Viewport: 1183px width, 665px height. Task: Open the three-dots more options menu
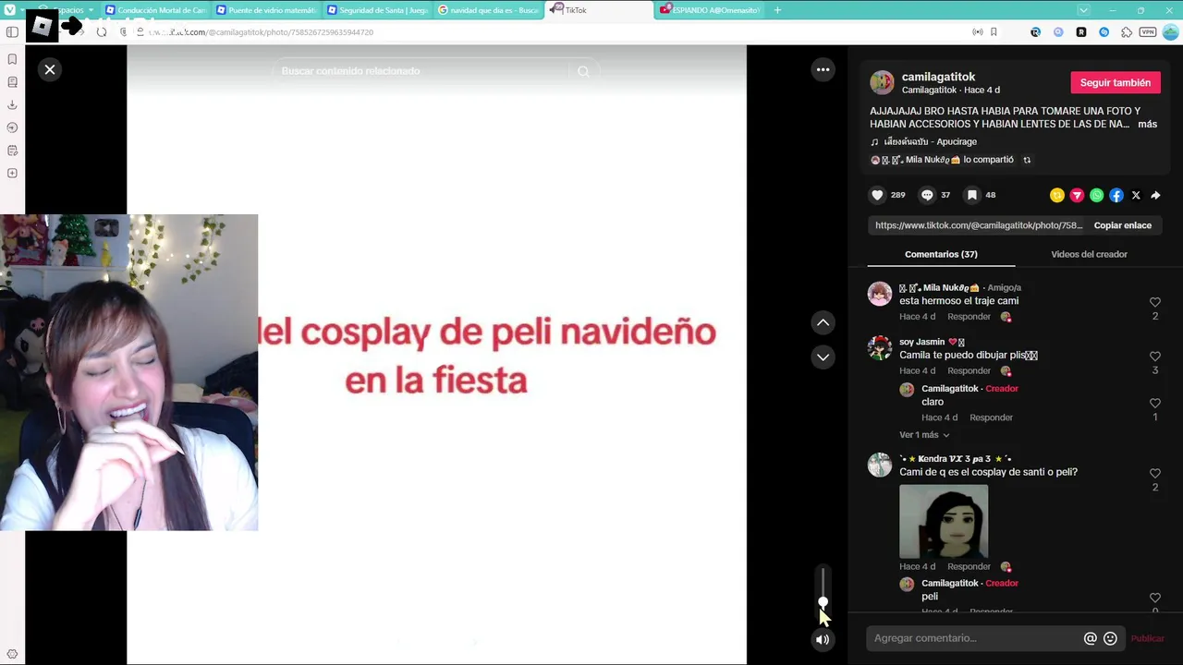[823, 70]
